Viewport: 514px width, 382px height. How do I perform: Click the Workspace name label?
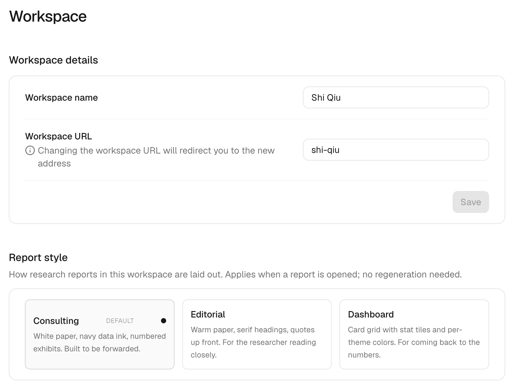pyautogui.click(x=61, y=97)
